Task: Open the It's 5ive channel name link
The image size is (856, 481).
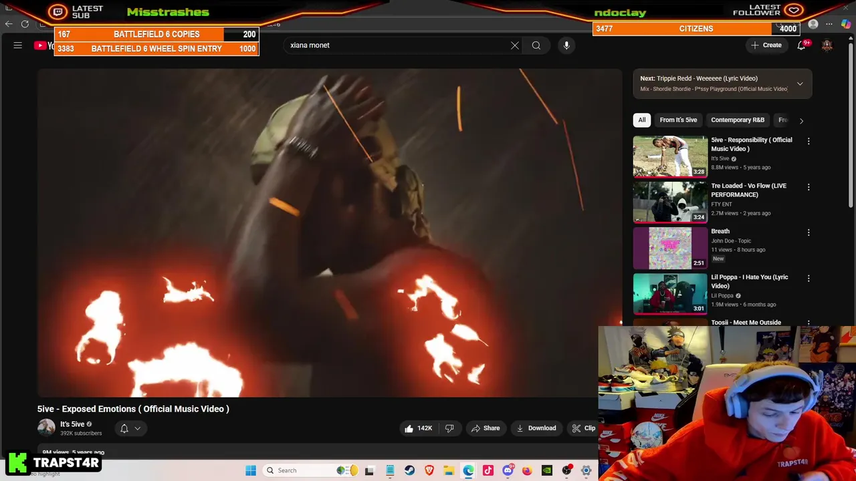Action: [x=72, y=424]
